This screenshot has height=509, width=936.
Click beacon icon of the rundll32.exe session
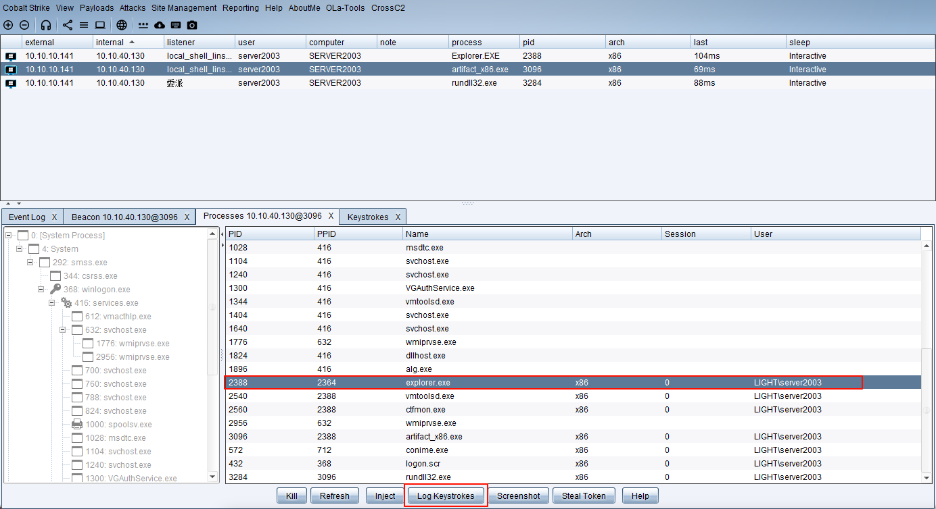coord(11,83)
